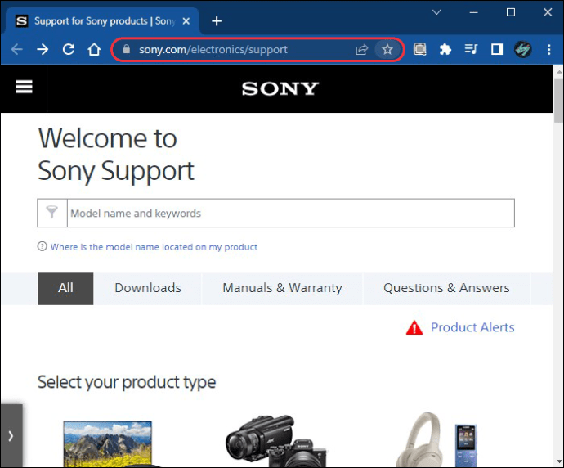Open Chrome's three-dot menu

(x=549, y=49)
